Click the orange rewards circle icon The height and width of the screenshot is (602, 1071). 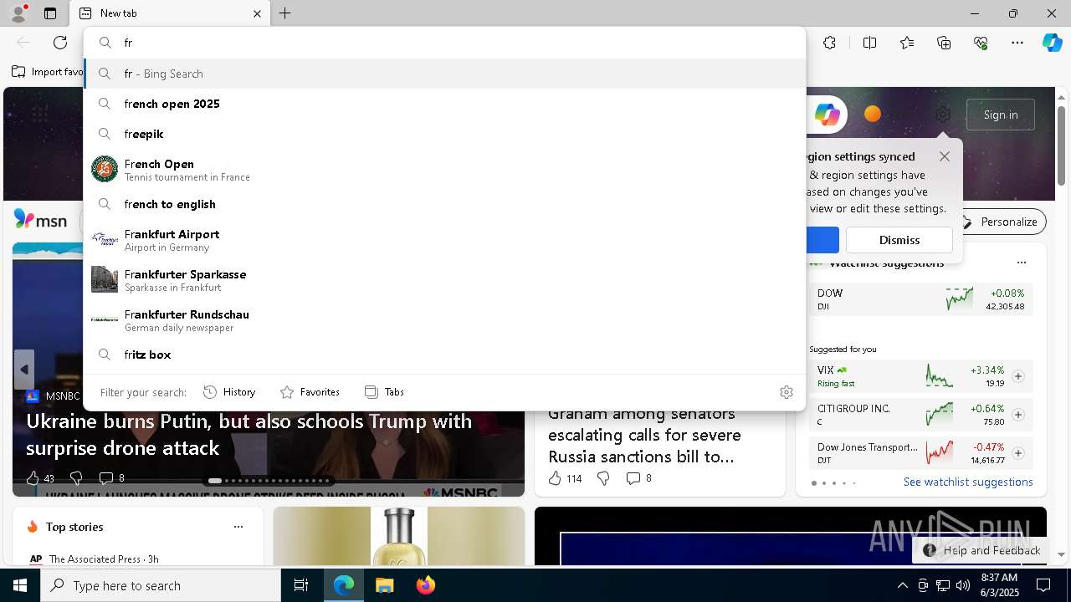873,114
